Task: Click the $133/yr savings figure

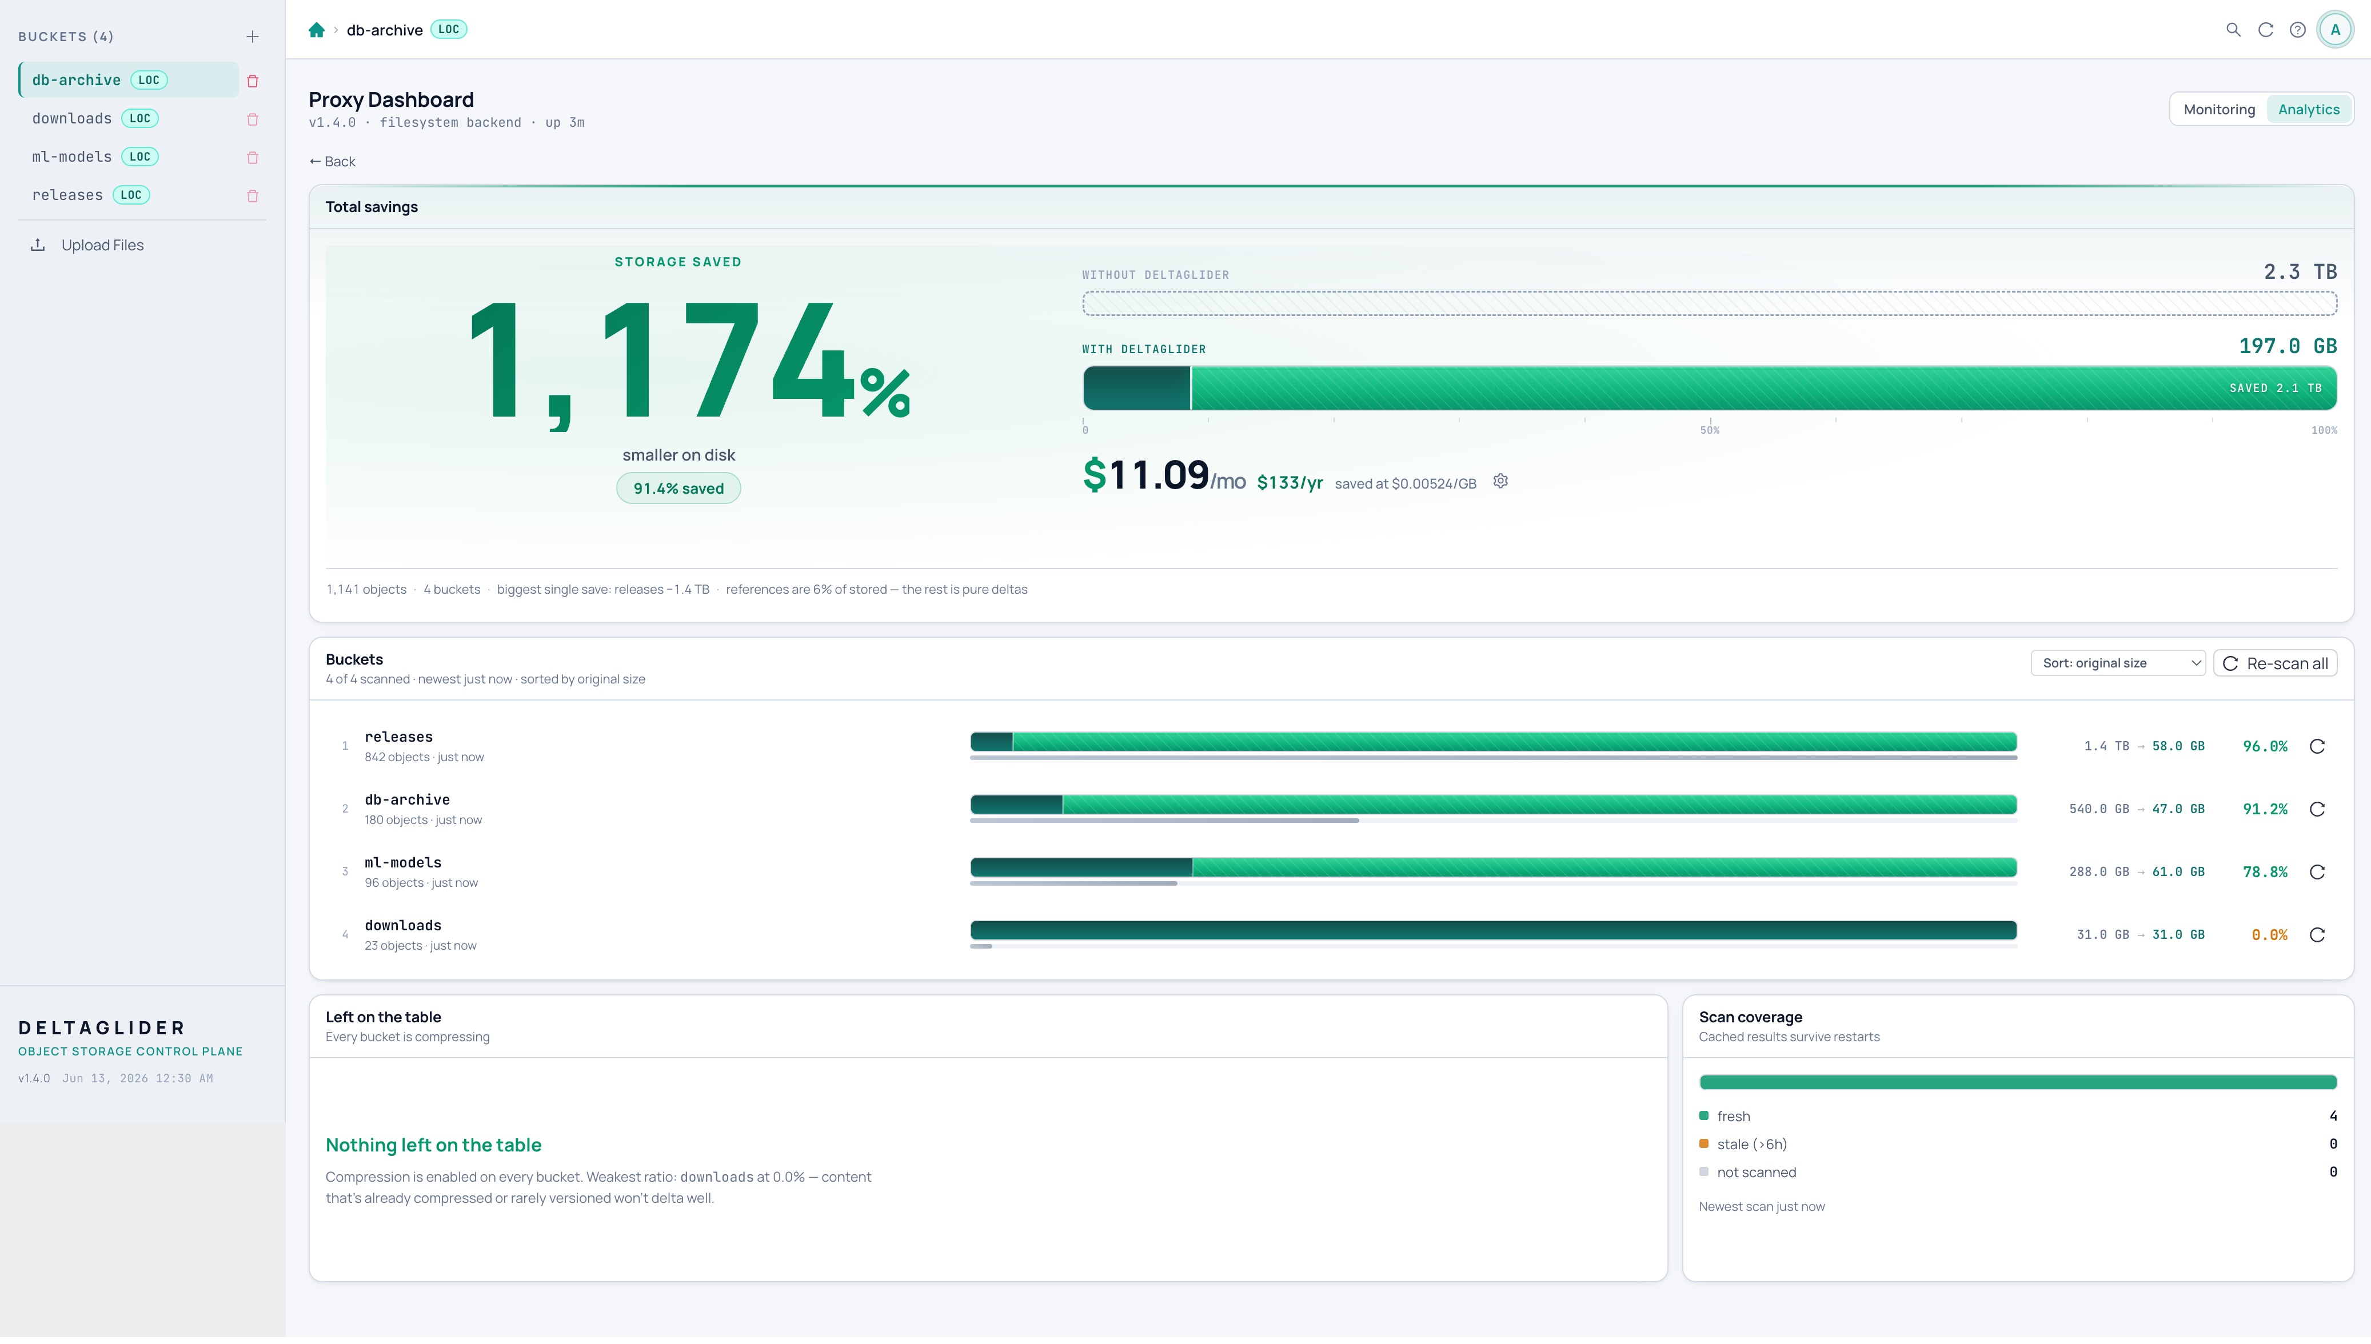Action: (x=1290, y=483)
